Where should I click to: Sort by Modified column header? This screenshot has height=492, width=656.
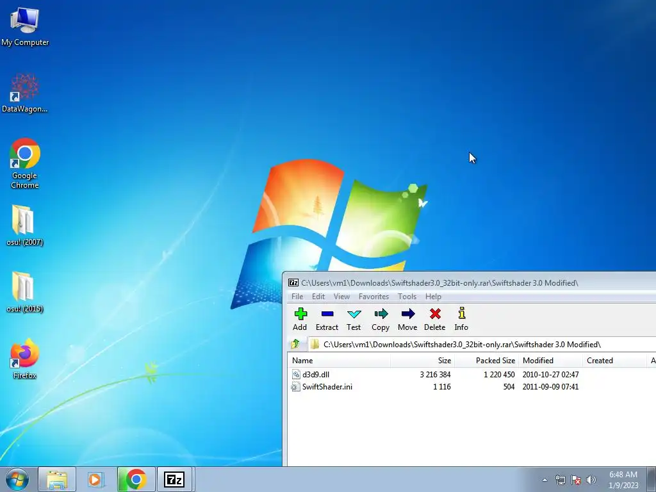[550, 360]
